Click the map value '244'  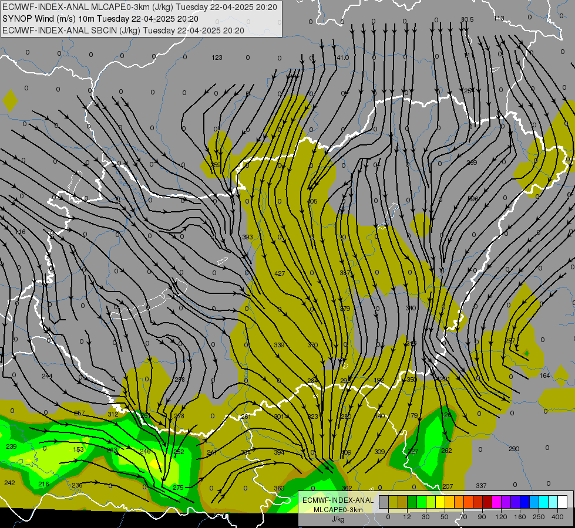[47, 376]
